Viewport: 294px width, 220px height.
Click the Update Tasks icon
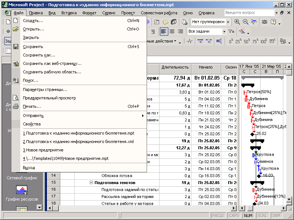point(272,41)
